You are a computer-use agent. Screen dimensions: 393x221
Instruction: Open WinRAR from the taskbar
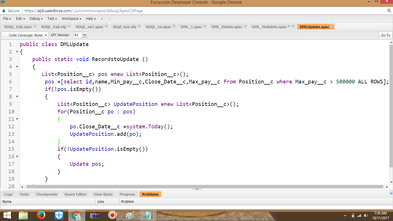click(x=94, y=215)
